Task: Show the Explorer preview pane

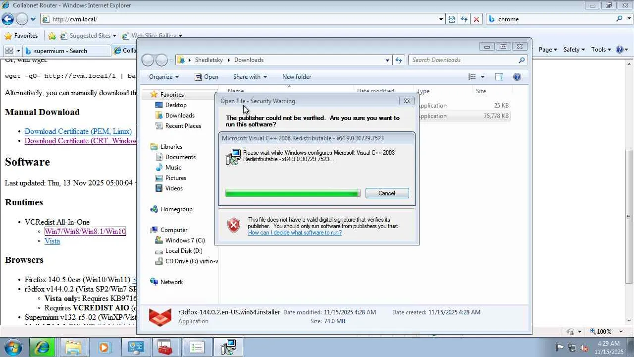Action: pyautogui.click(x=499, y=77)
